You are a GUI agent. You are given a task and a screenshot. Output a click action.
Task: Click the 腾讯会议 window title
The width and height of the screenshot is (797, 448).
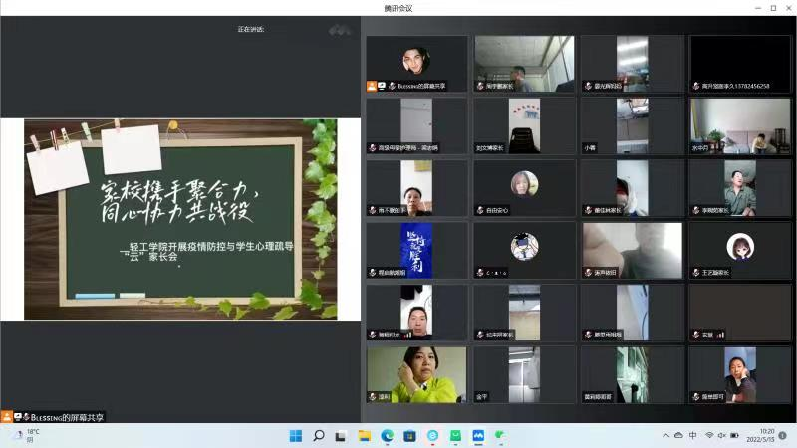point(398,8)
